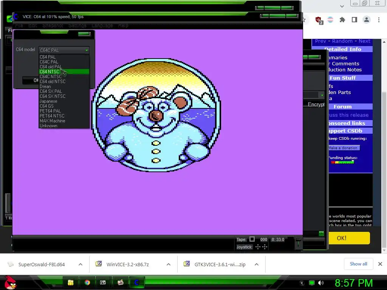
Task: Follow the Prev link on CSDb
Action: pyautogui.click(x=320, y=41)
